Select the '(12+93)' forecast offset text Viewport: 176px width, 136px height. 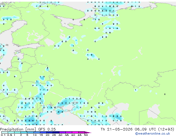coord(166,129)
